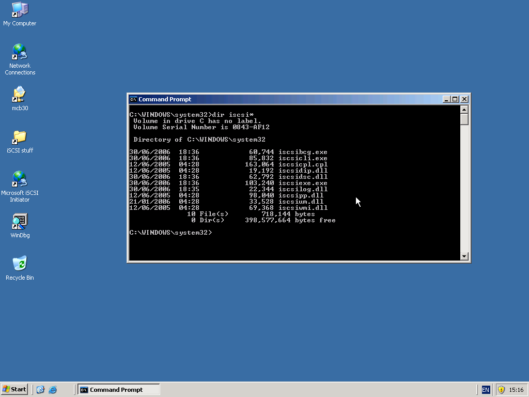Image resolution: width=529 pixels, height=397 pixels.
Task: Click the iscsidsc.dll file name
Action: (x=303, y=177)
